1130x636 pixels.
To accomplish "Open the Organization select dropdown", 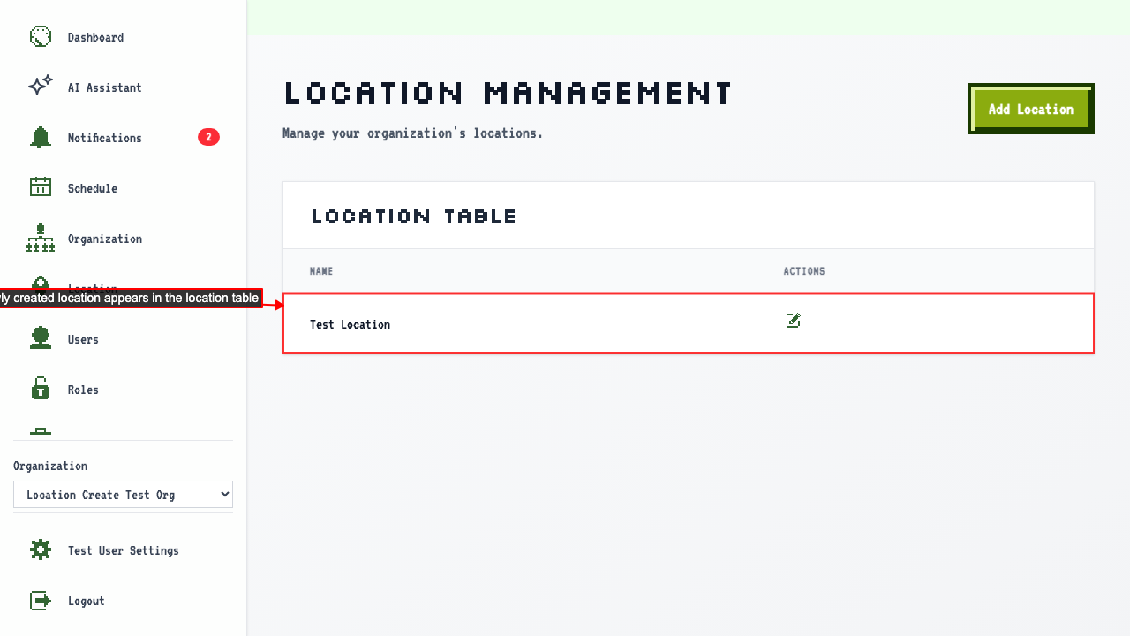I will 123,495.
